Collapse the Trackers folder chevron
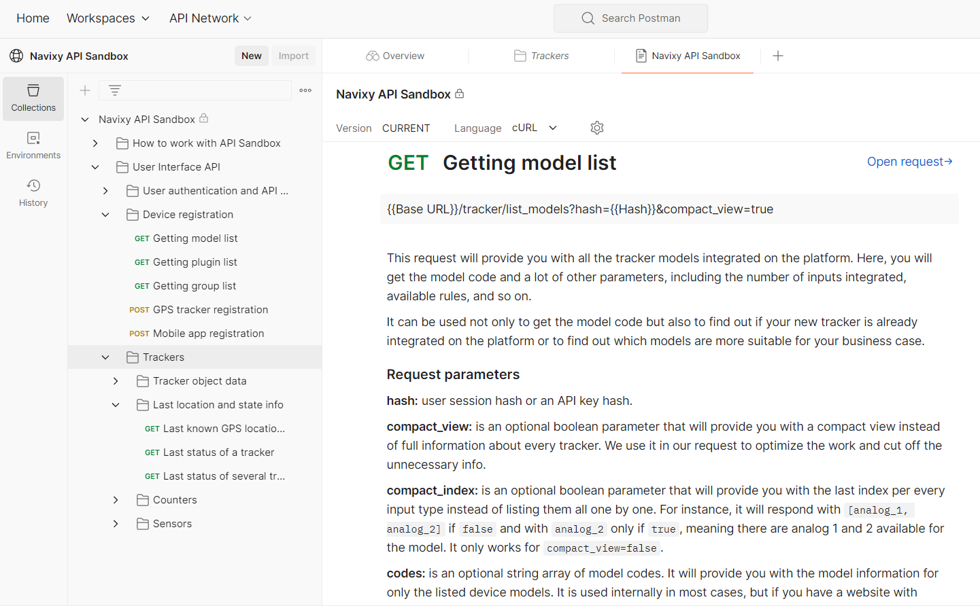Screen dimensions: 980x606 click(105, 357)
